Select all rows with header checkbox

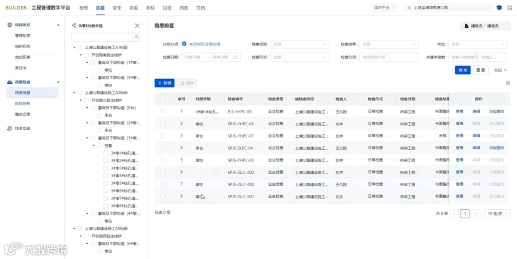pos(163,99)
